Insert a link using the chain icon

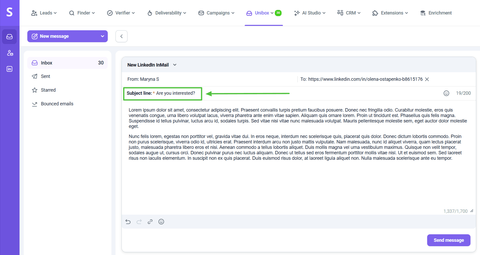[x=150, y=222]
